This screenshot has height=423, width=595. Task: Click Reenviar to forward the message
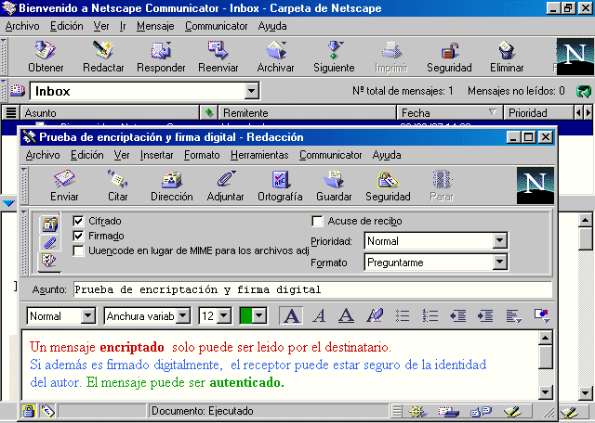click(x=218, y=57)
